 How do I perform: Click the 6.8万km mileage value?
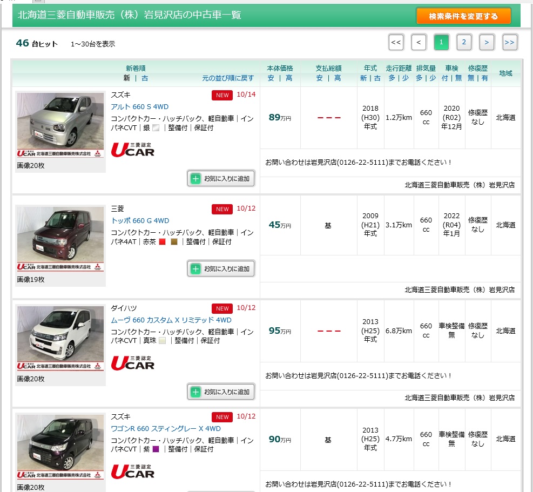point(399,331)
